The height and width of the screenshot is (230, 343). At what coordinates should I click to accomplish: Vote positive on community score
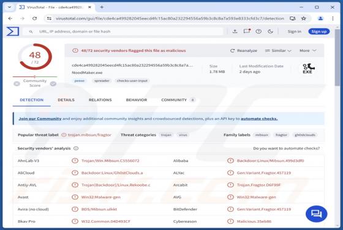[53, 84]
